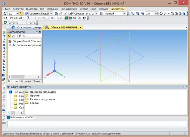This screenshot has width=190, height=137.
Task: Pin the Менеджер библиотек panel
Action: coord(184,87)
